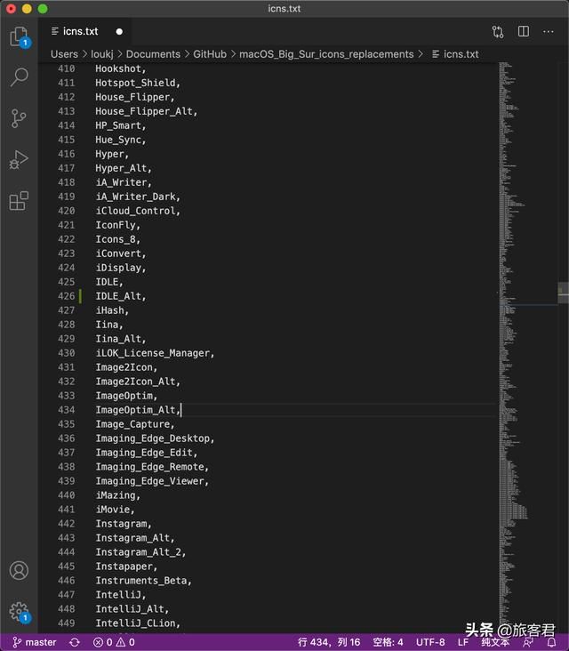Click line number 410

click(67, 68)
